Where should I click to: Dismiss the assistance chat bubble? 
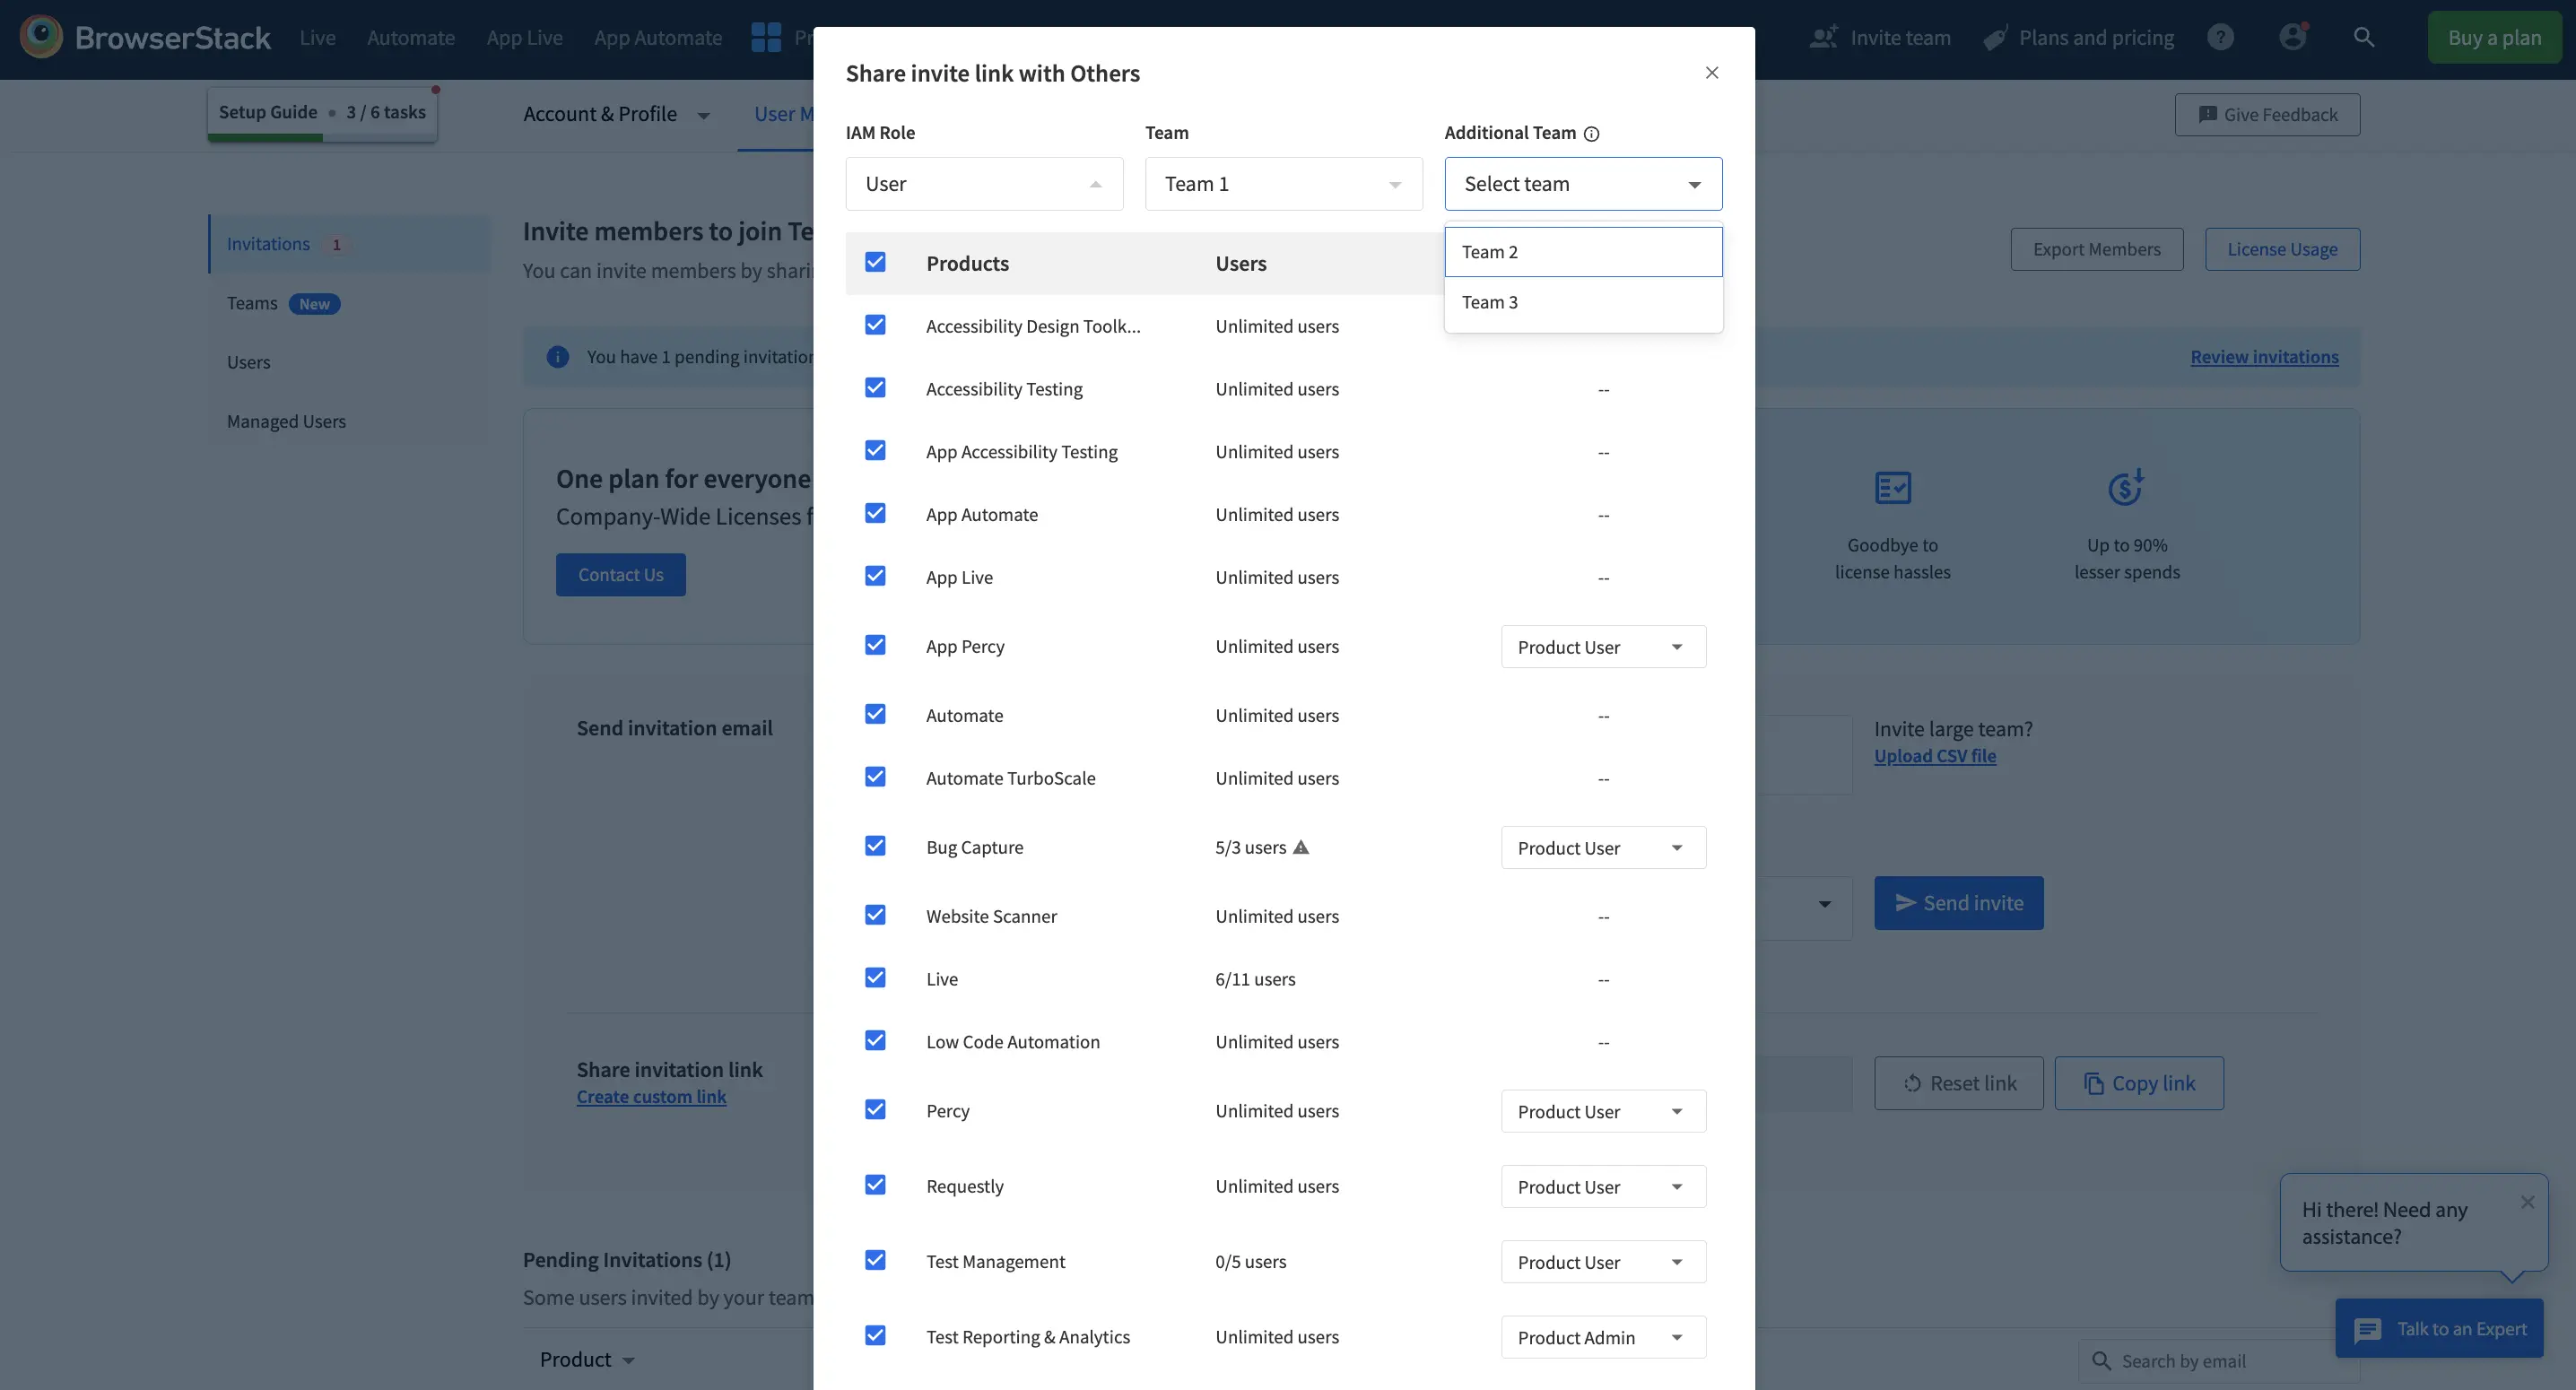tap(2527, 1202)
